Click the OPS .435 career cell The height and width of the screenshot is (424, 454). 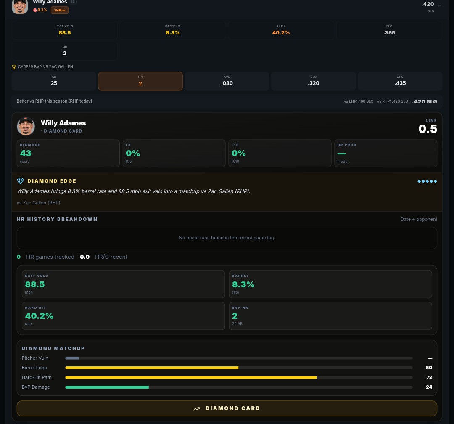tap(400, 81)
